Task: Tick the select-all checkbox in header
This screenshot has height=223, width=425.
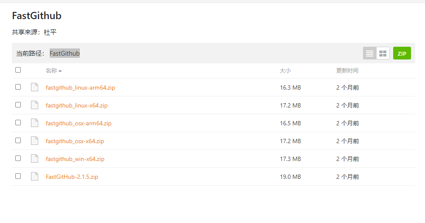Action: tap(18, 70)
